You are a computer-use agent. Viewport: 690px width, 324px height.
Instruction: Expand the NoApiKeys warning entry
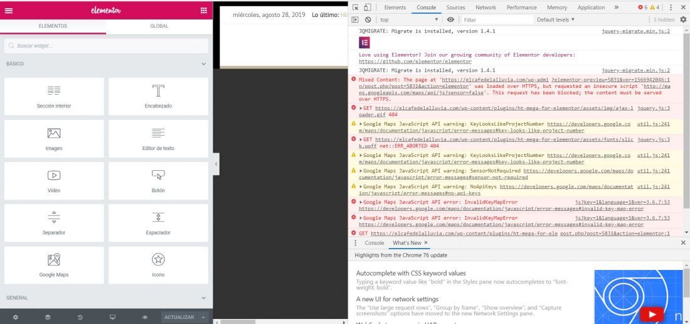coord(361,186)
